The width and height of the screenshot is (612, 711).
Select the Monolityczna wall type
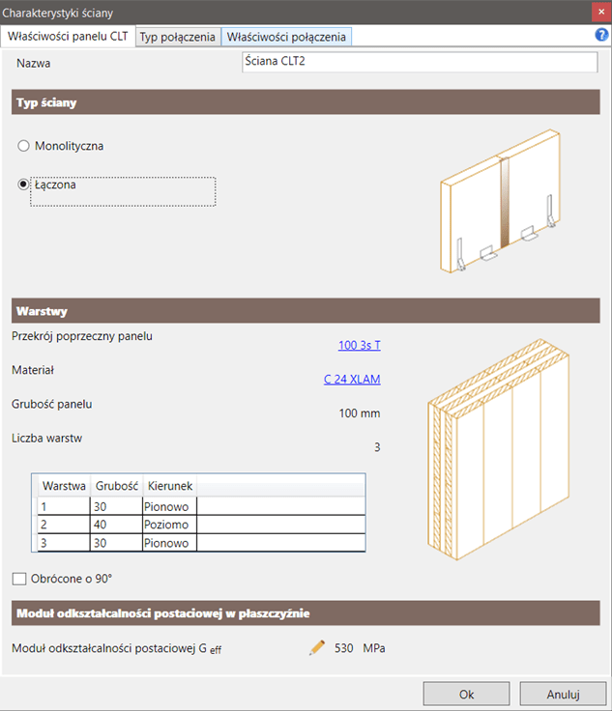[x=24, y=146]
